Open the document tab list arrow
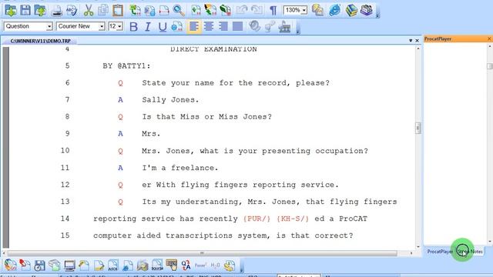The image size is (493, 277). 411,41
